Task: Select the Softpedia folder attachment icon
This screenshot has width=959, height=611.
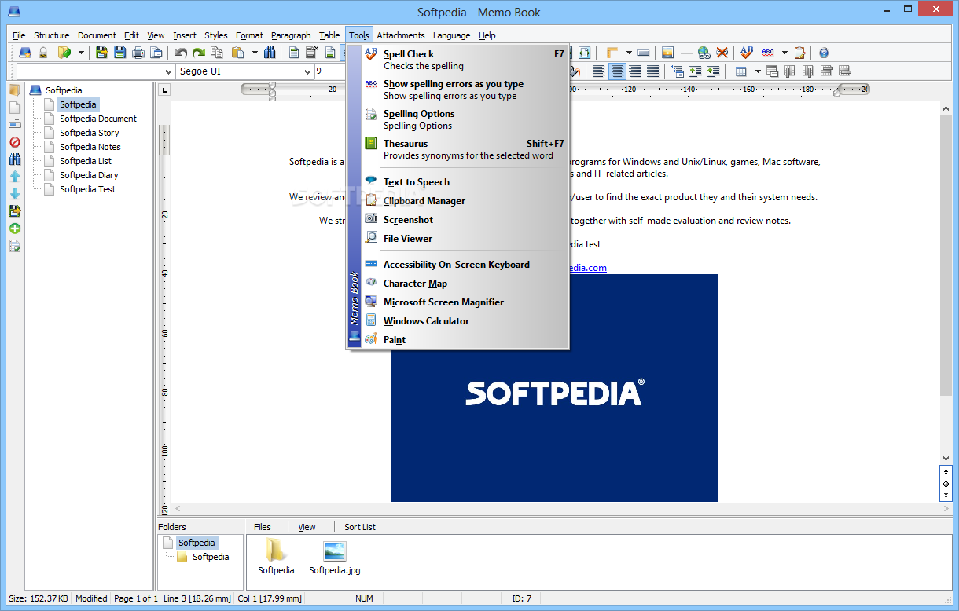Action: (x=276, y=557)
